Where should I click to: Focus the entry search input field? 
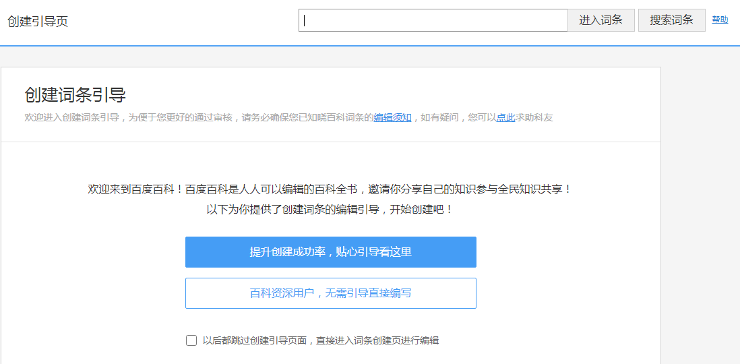pos(433,20)
